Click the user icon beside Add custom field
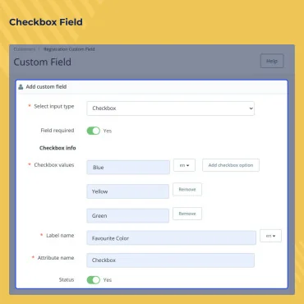The width and height of the screenshot is (304, 304). (x=21, y=87)
